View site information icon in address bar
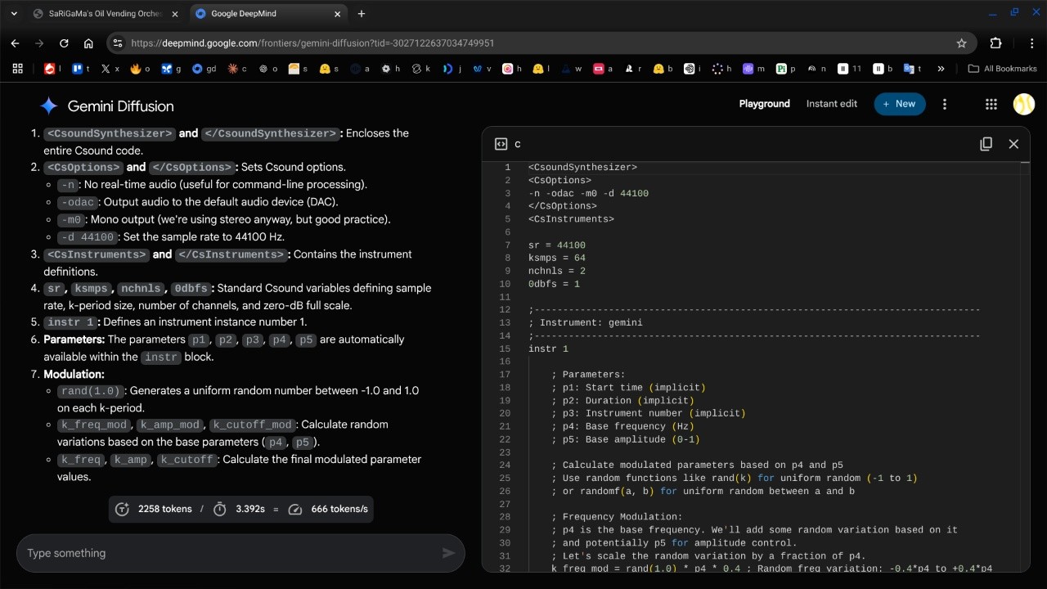The image size is (1047, 589). point(118,43)
